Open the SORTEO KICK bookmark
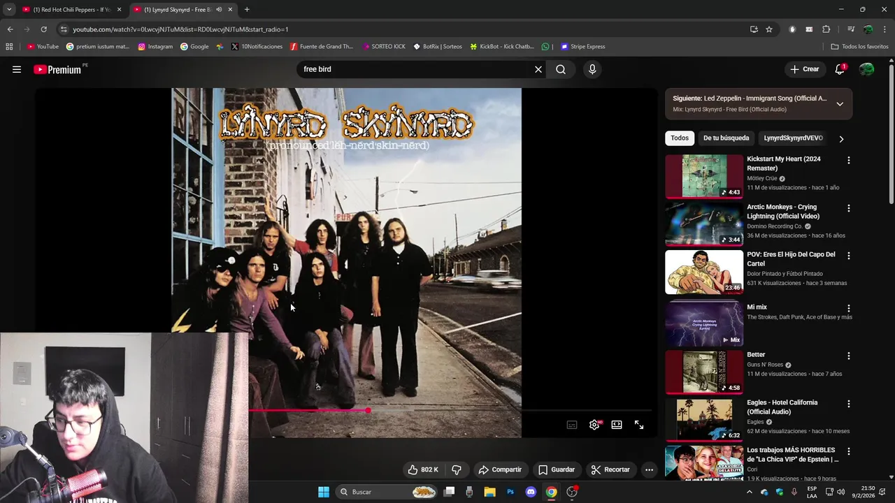895x503 pixels. 384,47
